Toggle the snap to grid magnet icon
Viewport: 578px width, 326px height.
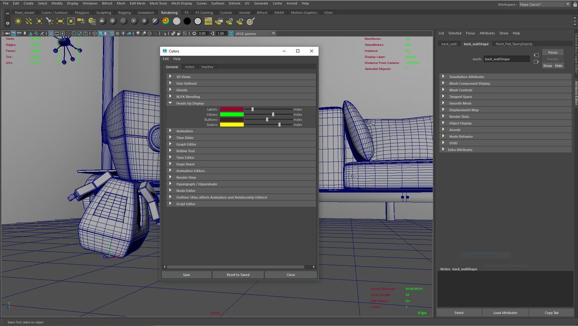[31, 34]
